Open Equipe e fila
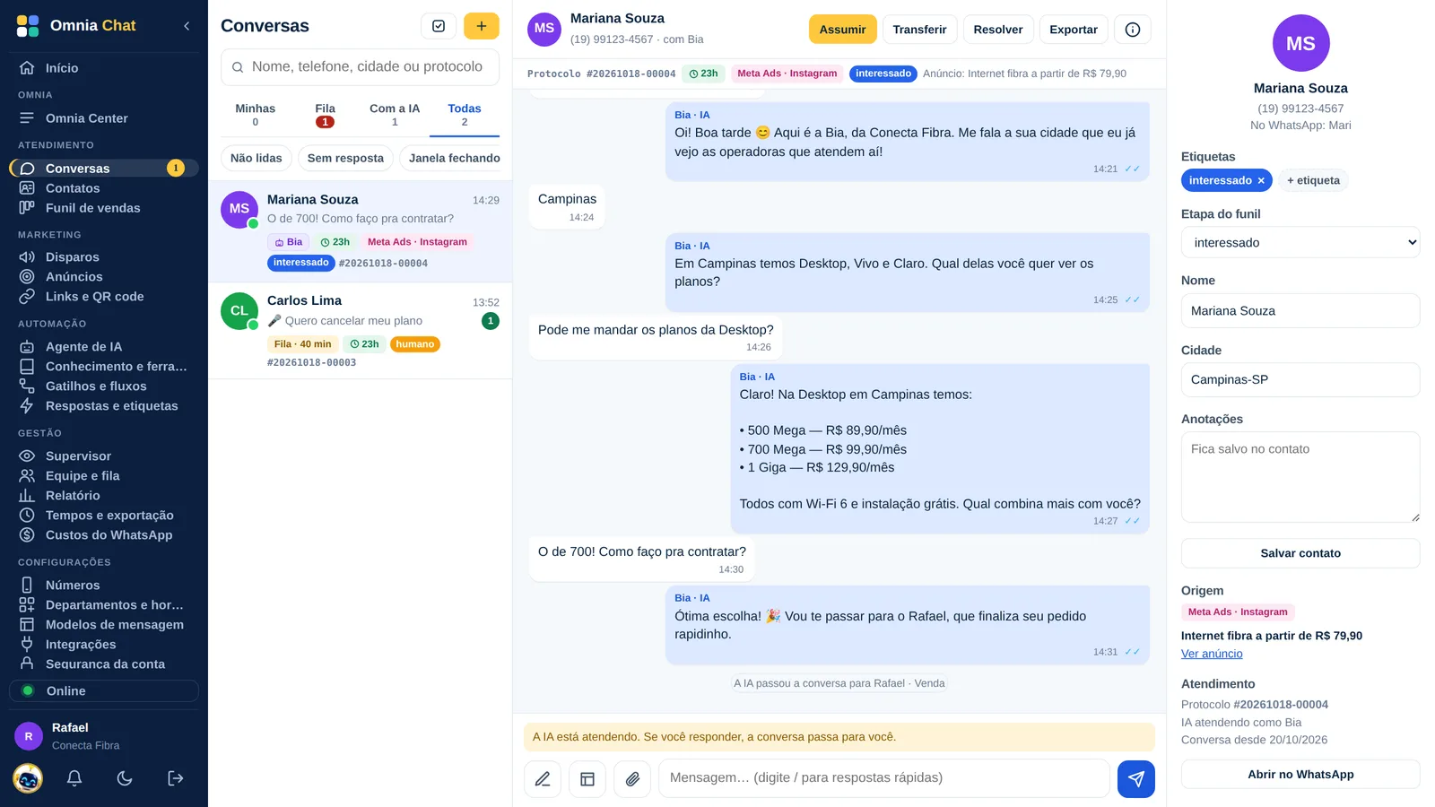The image size is (1435, 807). (104, 476)
